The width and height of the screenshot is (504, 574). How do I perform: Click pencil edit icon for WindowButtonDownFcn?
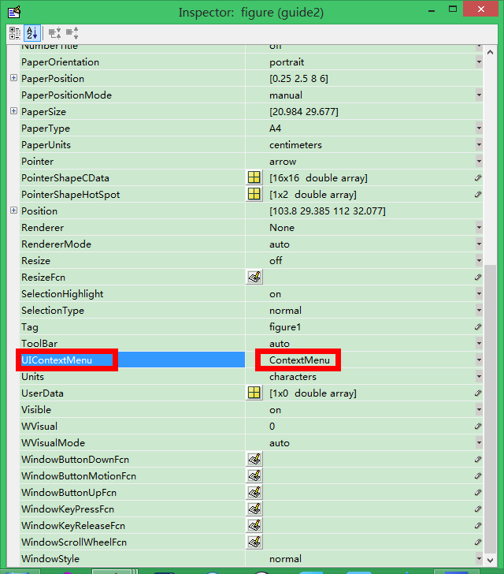(478, 459)
